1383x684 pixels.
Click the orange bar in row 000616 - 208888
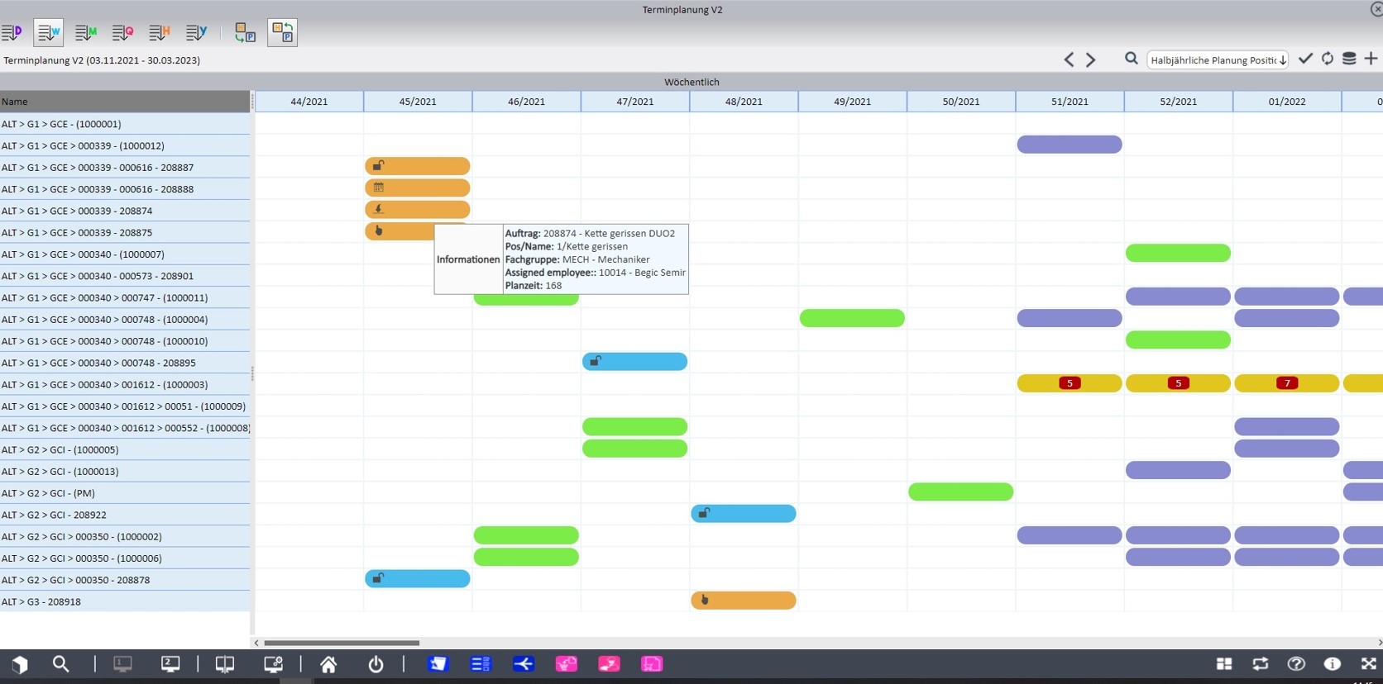tap(418, 188)
